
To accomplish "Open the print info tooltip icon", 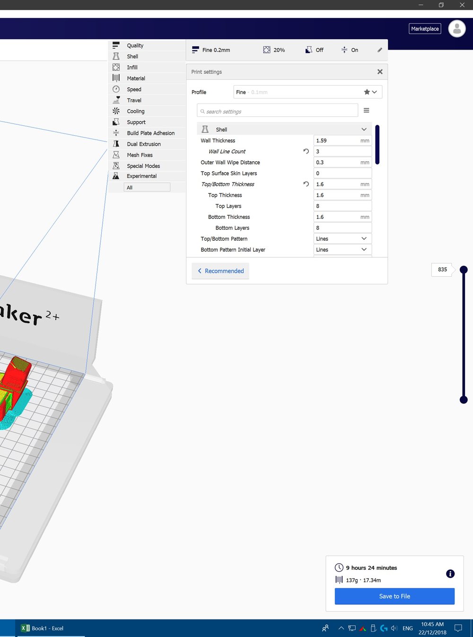I will (x=450, y=574).
